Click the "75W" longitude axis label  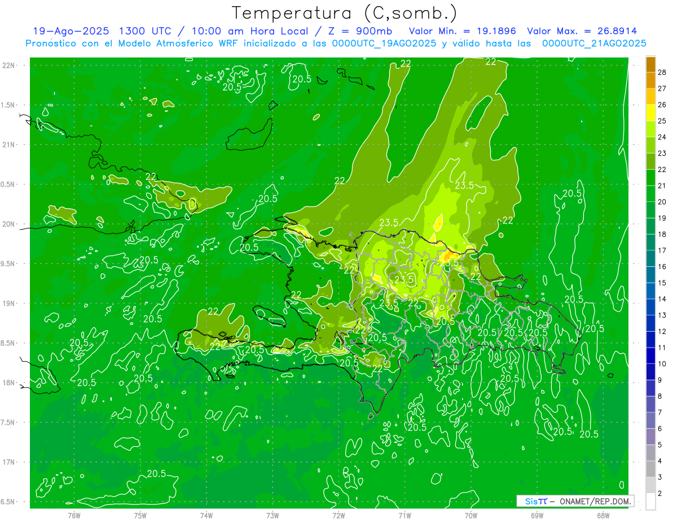(x=140, y=515)
